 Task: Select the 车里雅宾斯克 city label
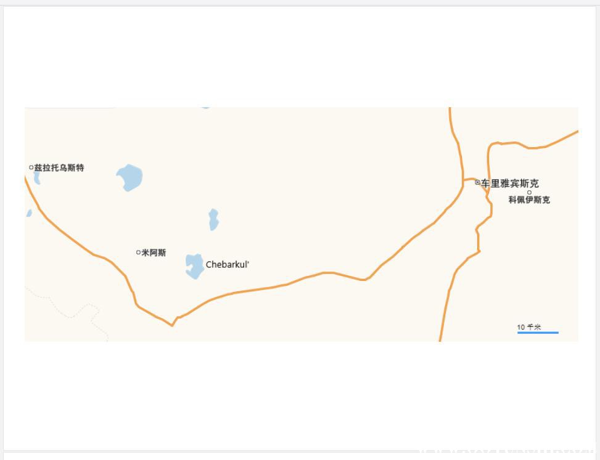(x=510, y=184)
